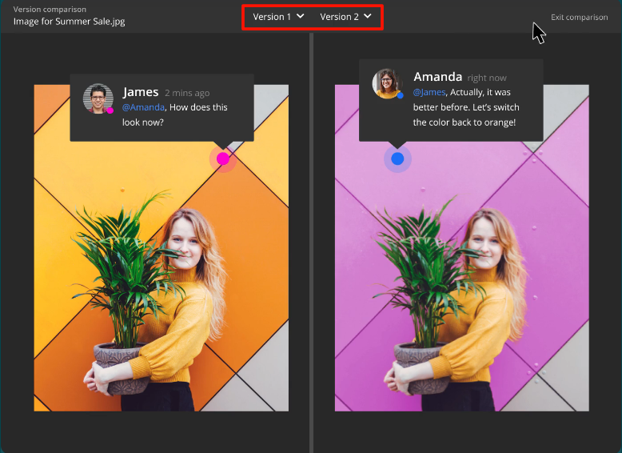Exit the version comparison view

point(579,18)
